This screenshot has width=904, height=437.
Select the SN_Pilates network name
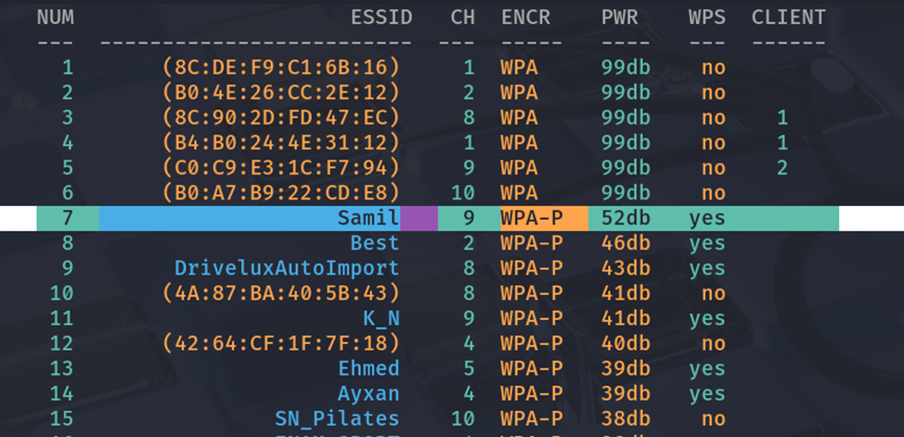tap(337, 418)
